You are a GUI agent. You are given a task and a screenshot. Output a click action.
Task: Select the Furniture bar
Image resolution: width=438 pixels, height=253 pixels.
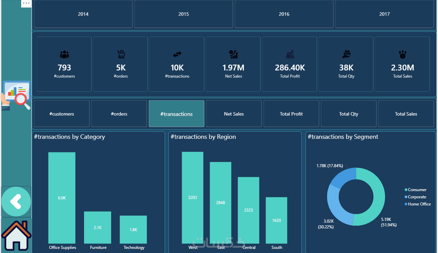(x=97, y=227)
